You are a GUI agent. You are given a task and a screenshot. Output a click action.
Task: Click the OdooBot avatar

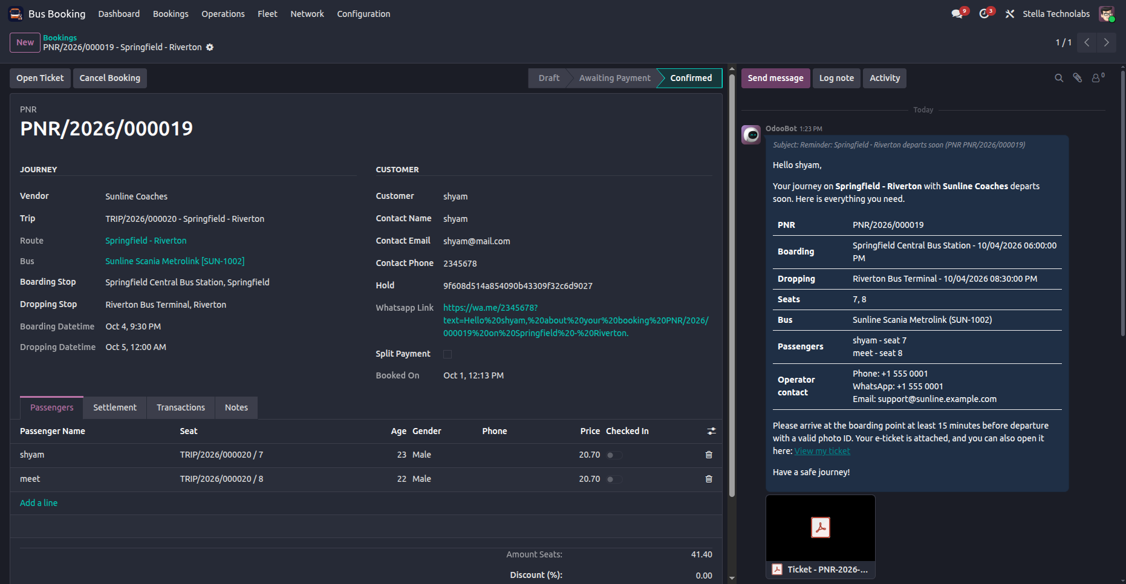pyautogui.click(x=751, y=134)
